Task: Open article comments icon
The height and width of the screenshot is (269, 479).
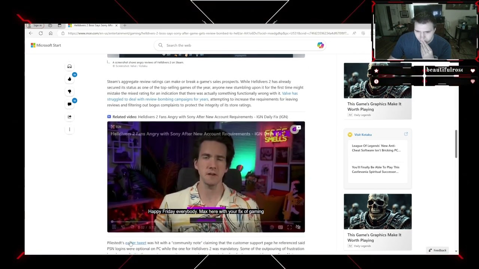Action: [x=69, y=104]
